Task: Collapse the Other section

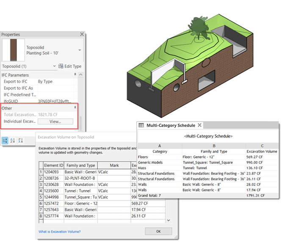Action: 75,107
